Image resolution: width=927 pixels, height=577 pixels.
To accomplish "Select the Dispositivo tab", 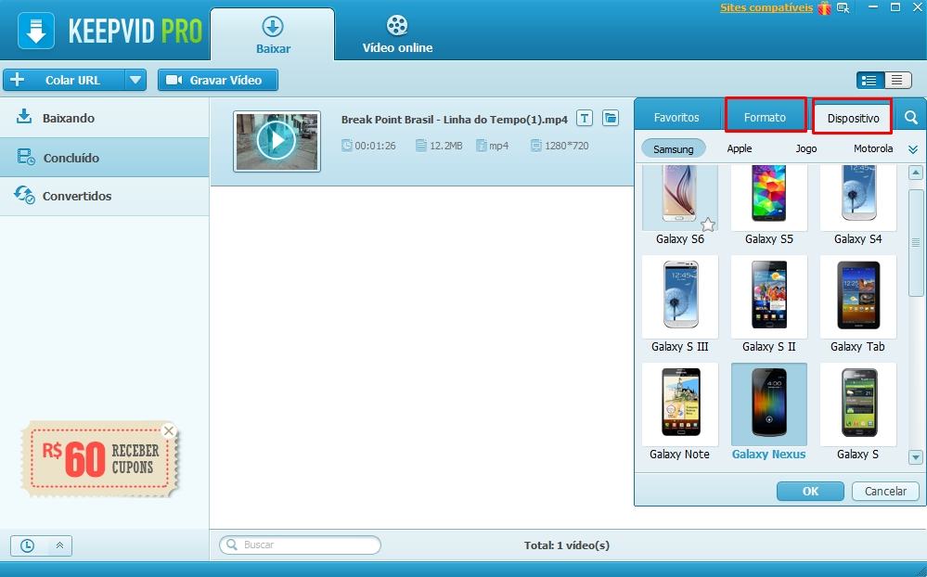I will click(853, 116).
